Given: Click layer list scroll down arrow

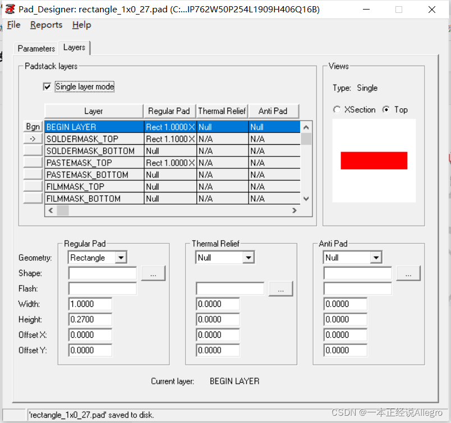Looking at the screenshot, I should coord(306,199).
